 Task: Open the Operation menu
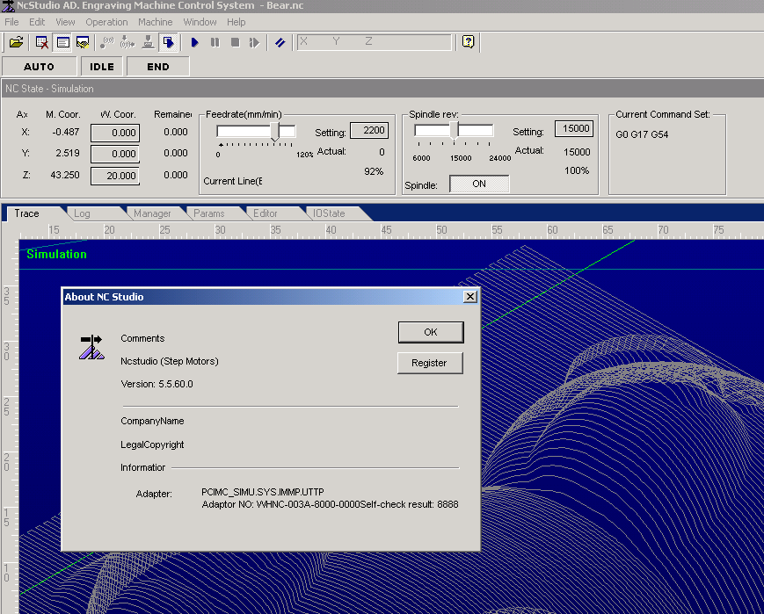[x=106, y=22]
